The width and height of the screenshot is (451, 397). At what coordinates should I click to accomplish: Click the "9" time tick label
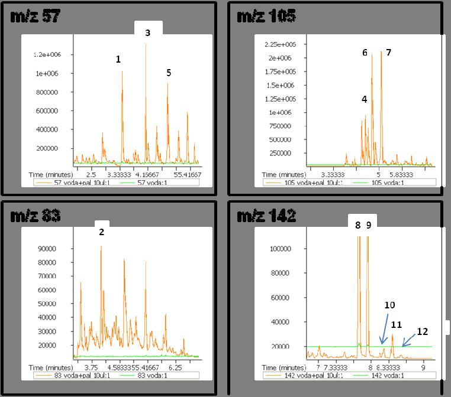(x=423, y=367)
